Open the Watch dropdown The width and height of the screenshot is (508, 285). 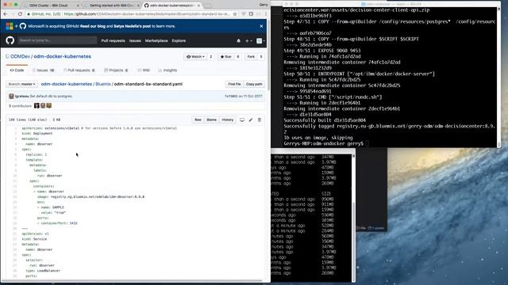(195, 57)
